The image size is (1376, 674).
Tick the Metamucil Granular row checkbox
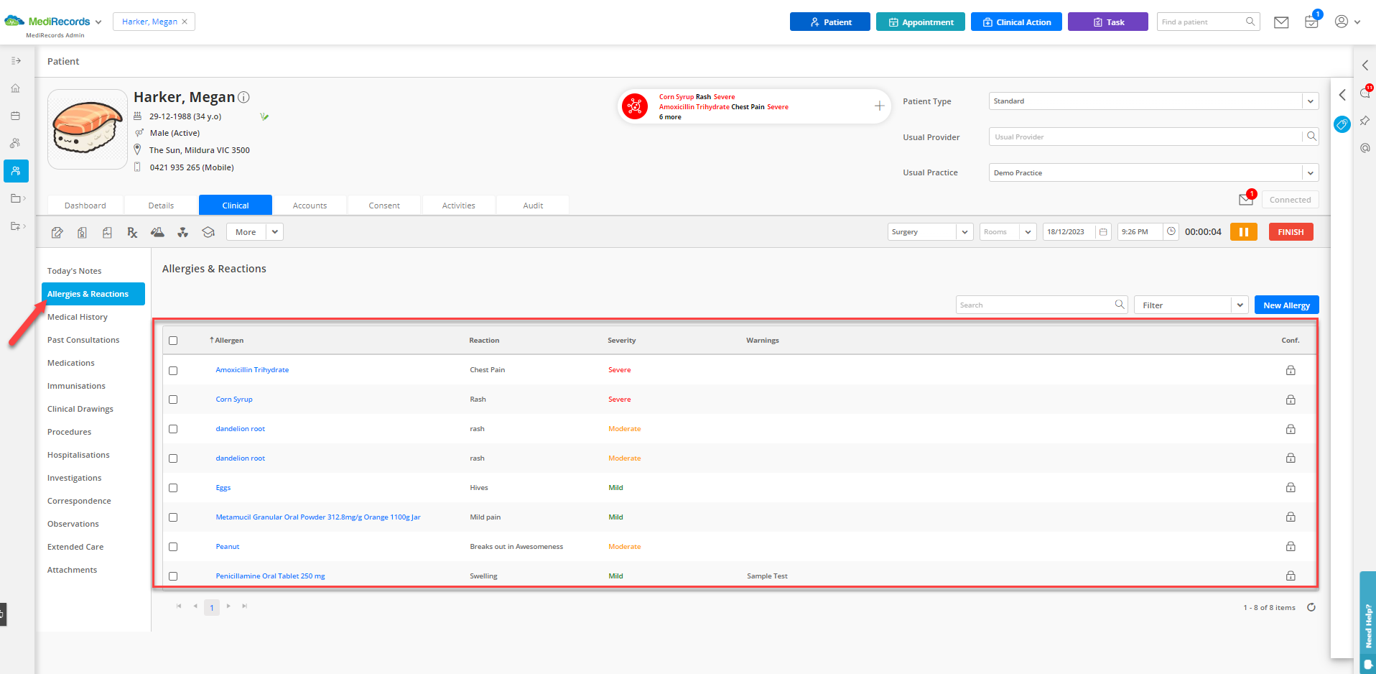[x=173, y=517]
